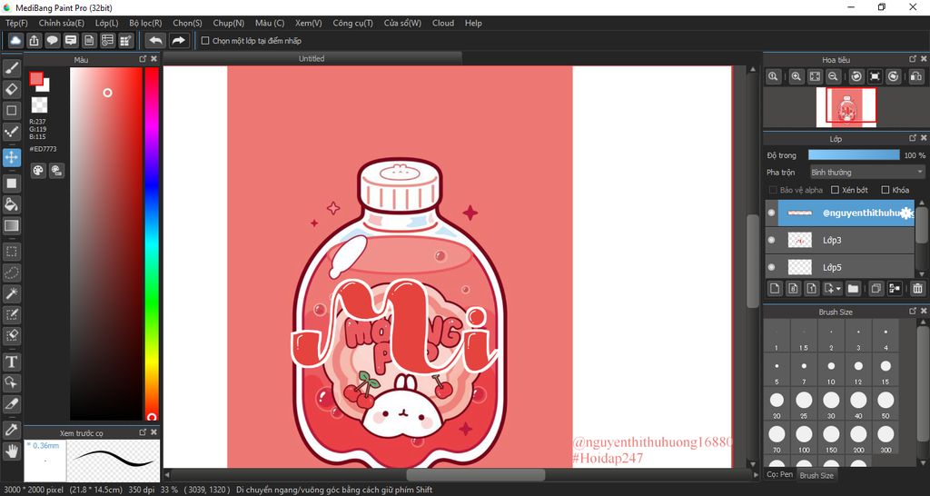Screen dimensions: 930x496
Task: Select the Untitled document tab
Action: coord(312,58)
